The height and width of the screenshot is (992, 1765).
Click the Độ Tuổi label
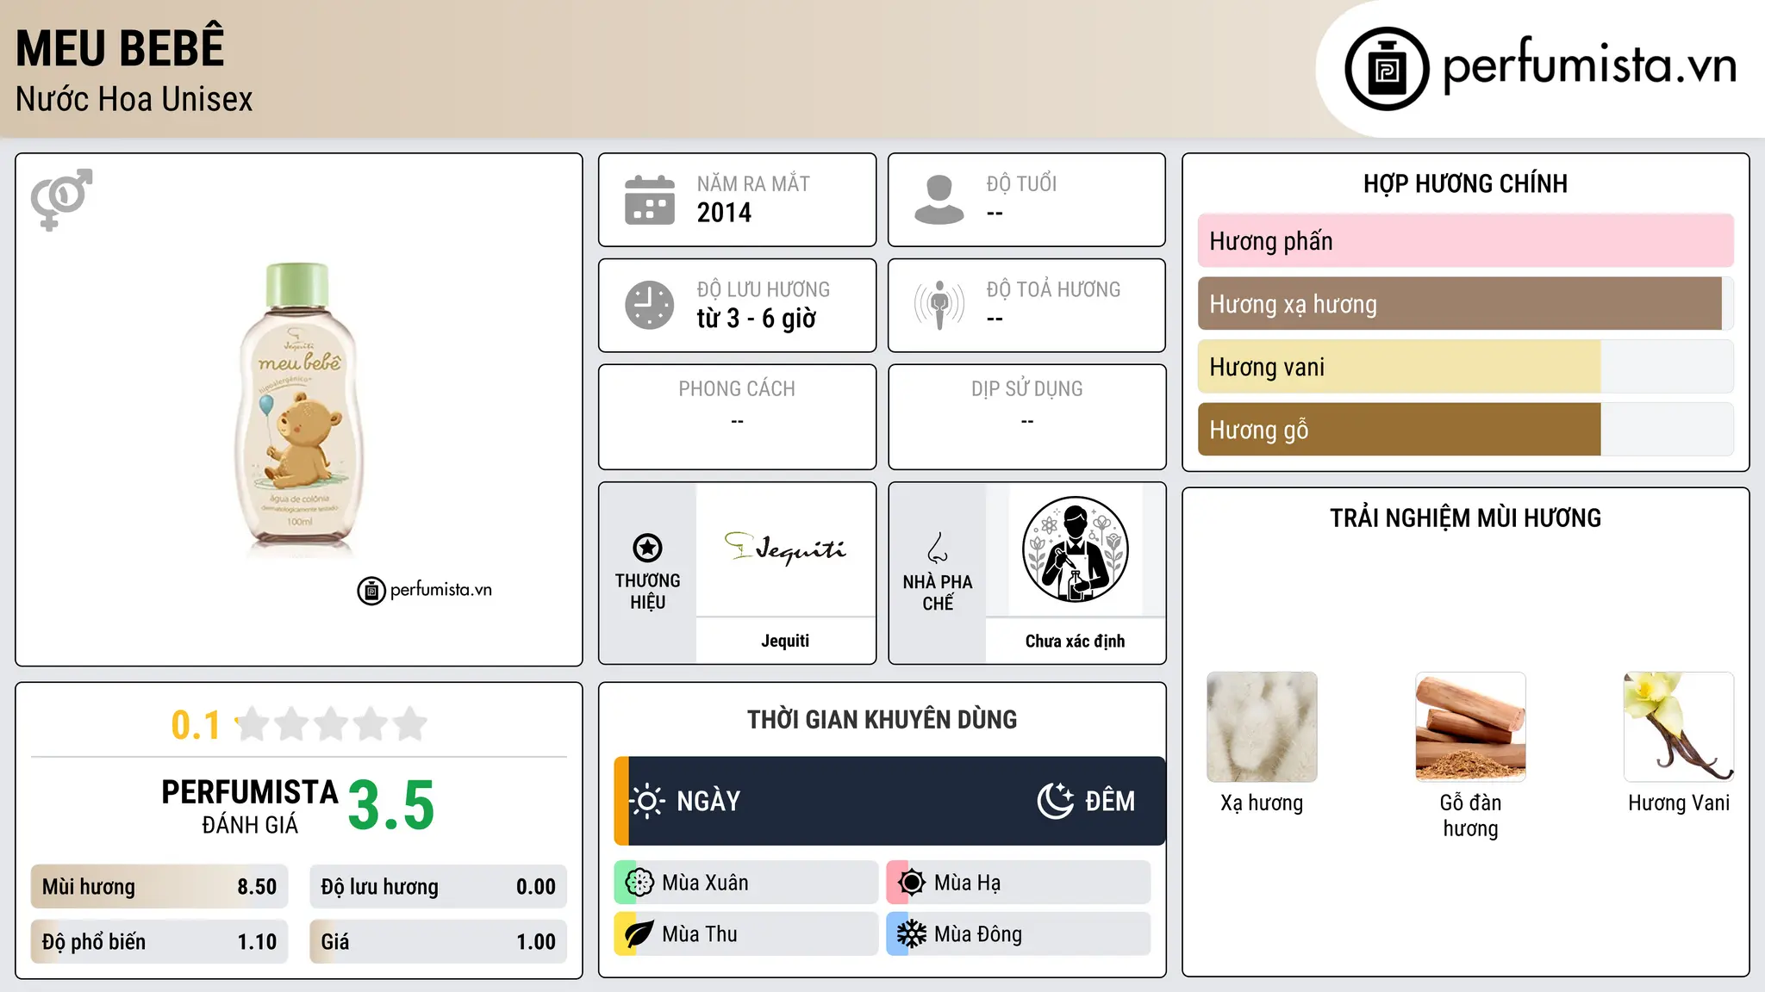[1021, 183]
